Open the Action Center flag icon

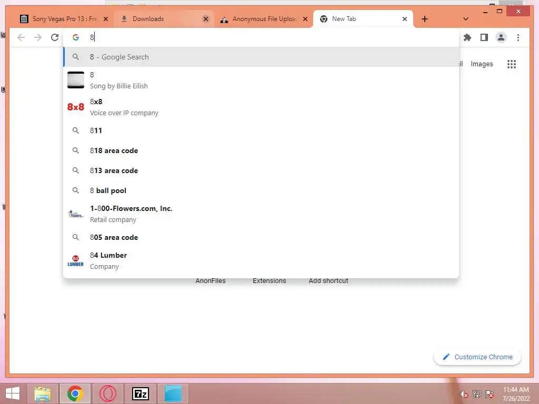coord(490,394)
